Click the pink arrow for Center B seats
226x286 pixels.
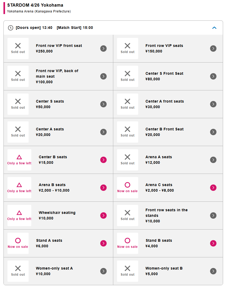[x=103, y=160]
